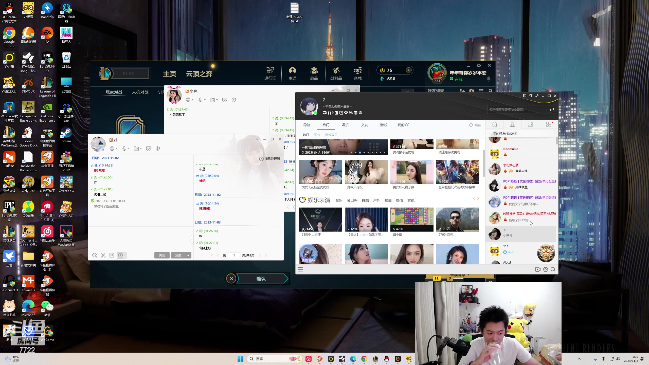Click the video call icon in 小鱼 chat
Image resolution: width=649 pixels, height=365 pixels.
tap(188, 100)
